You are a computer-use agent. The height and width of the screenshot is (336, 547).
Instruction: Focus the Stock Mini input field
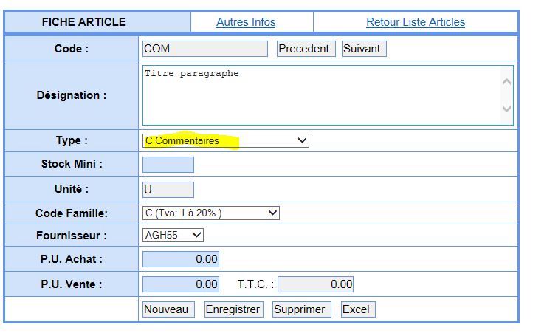pos(168,165)
